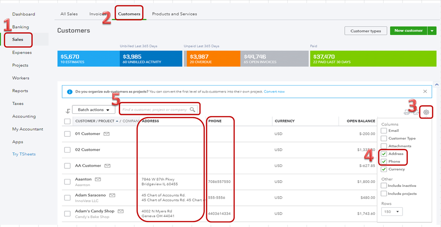Select the Aaanton row checkbox

67,182
